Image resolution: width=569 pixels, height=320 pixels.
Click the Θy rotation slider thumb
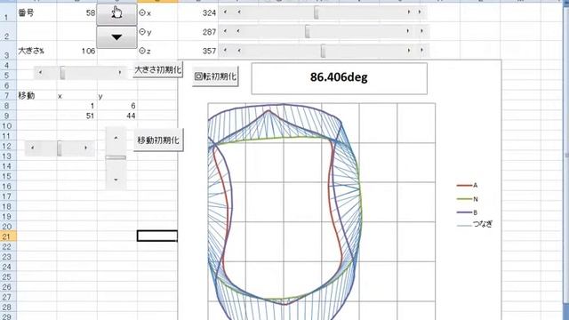308,32
